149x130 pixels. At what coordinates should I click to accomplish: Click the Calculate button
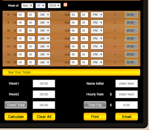pyautogui.click(x=16, y=117)
